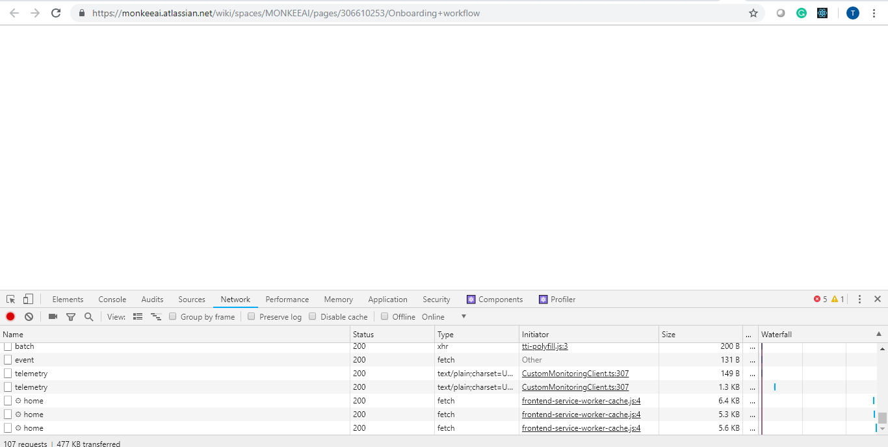The width and height of the screenshot is (888, 447).
Task: Click the red record network log button
Action: [x=10, y=316]
